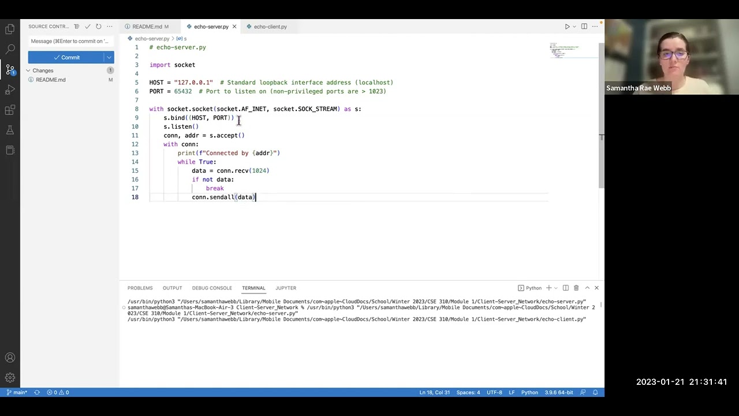Refresh the Source Control panel
The image size is (739, 416).
point(98,27)
